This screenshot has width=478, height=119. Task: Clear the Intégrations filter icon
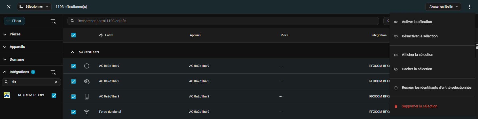pos(53,72)
